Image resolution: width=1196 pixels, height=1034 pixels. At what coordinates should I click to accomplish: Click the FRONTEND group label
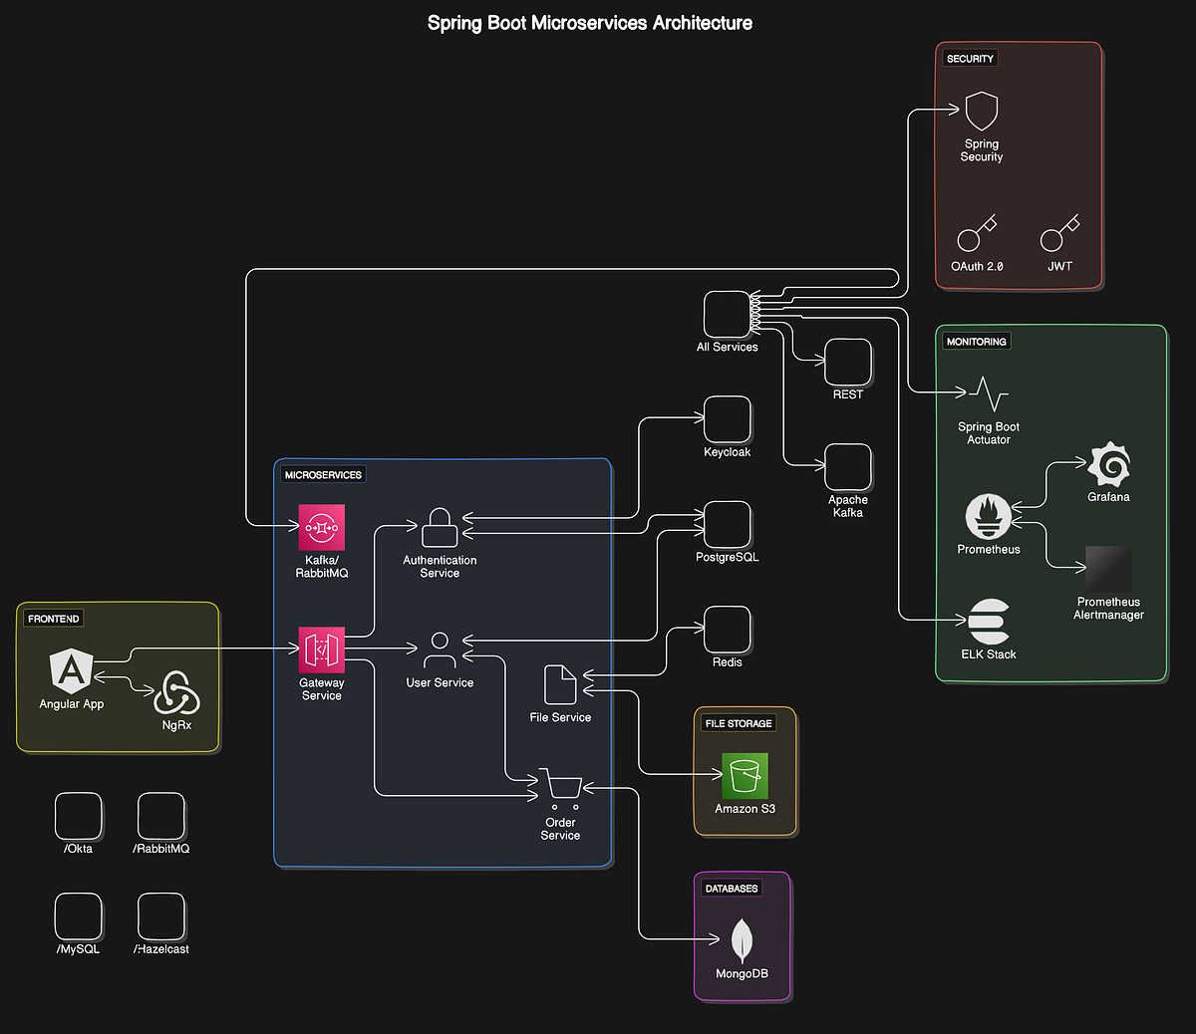tap(54, 619)
